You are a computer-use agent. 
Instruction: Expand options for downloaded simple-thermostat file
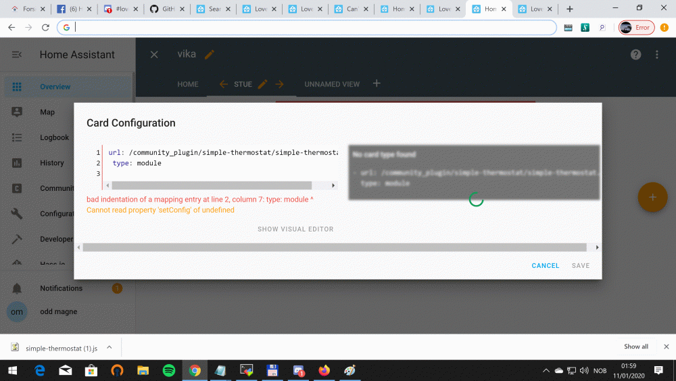110,348
